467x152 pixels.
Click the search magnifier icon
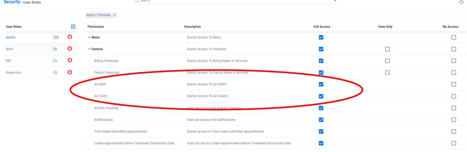coord(137,1)
